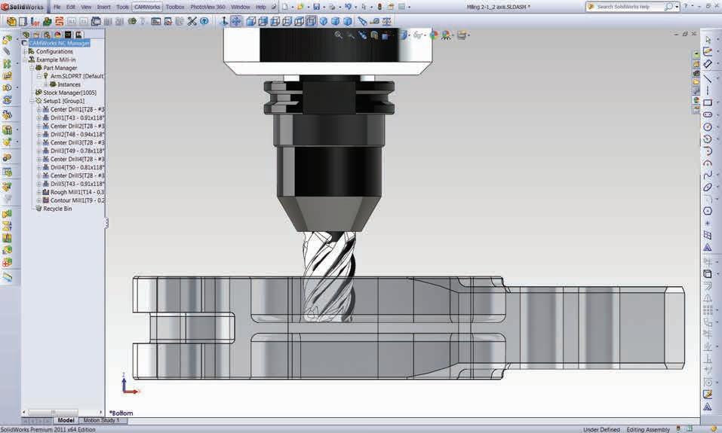The height and width of the screenshot is (433, 722).
Task: Open the Toolbox menu
Action: 175,7
